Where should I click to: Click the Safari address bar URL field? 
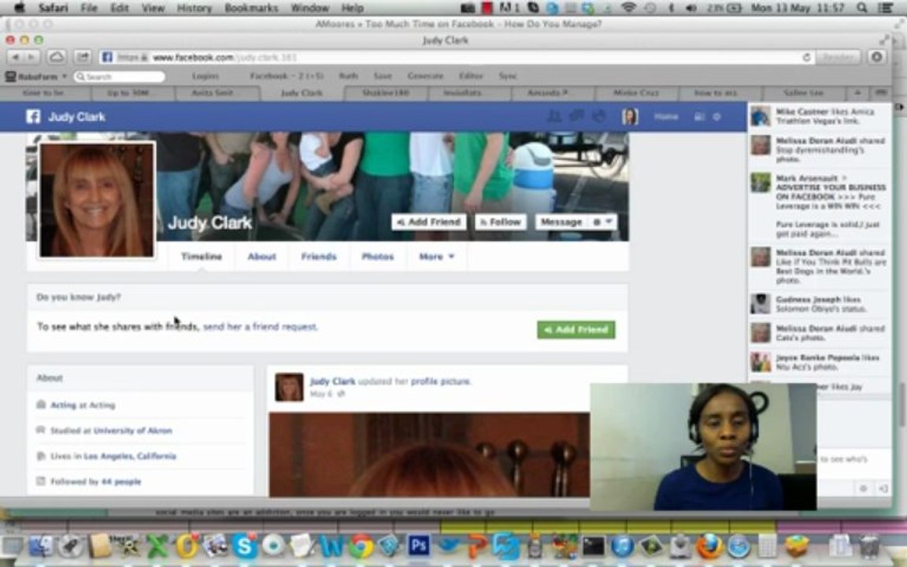pyautogui.click(x=457, y=57)
